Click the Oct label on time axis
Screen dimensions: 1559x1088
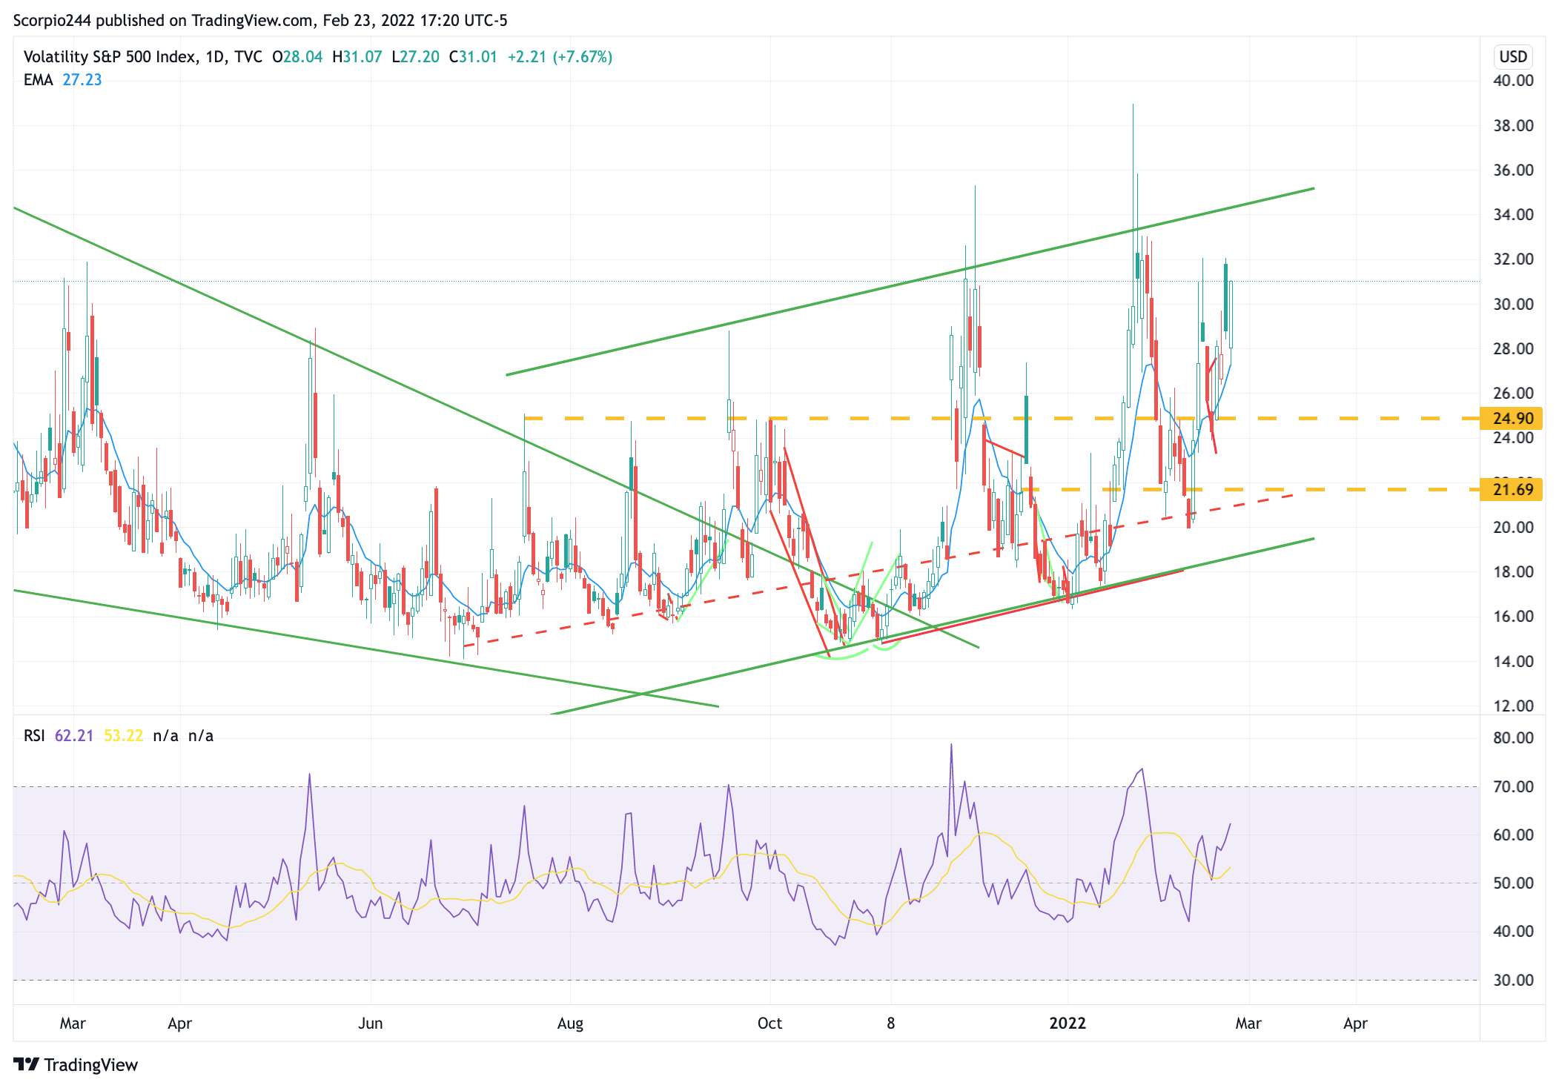click(769, 1024)
